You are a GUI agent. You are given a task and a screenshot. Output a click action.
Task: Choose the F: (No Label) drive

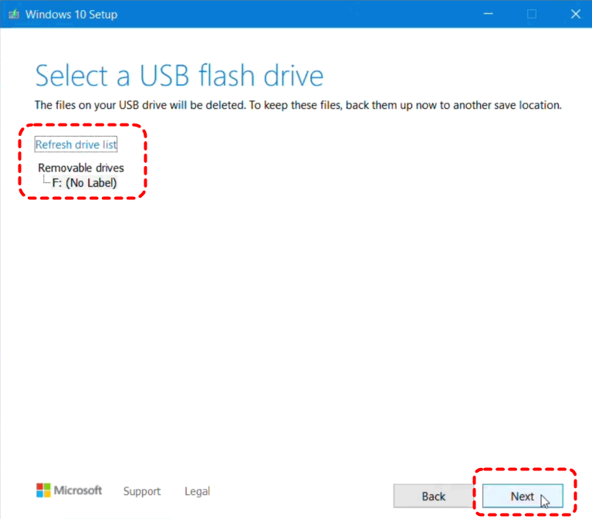point(84,183)
